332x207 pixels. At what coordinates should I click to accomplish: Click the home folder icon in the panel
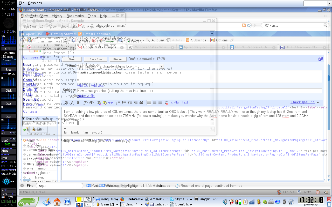tap(57, 202)
